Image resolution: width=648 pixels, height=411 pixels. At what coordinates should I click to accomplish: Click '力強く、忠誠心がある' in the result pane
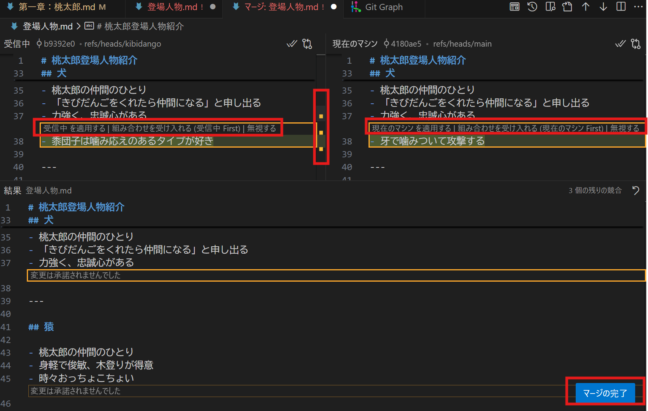[x=86, y=263]
